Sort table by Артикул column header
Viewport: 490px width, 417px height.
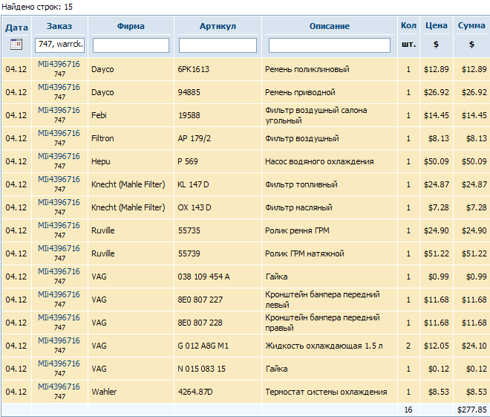pos(218,26)
